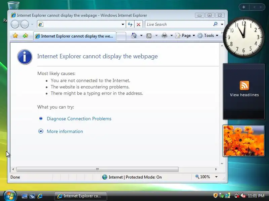
Task: Click the vertical scrollbar up arrow
Action: pyautogui.click(x=222, y=46)
